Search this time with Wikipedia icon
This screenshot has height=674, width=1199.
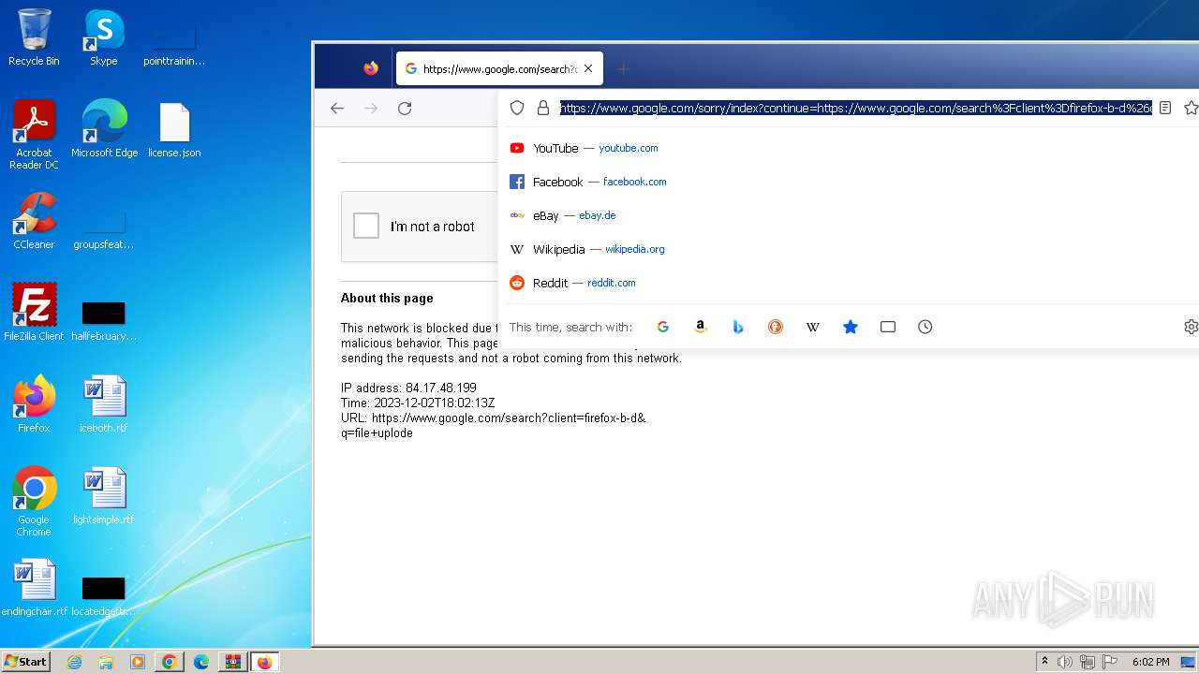tap(812, 327)
